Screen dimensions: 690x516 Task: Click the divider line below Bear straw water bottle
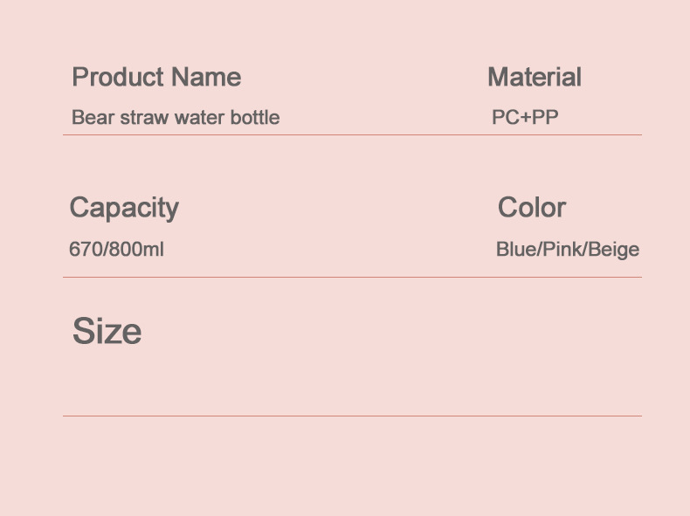click(351, 135)
